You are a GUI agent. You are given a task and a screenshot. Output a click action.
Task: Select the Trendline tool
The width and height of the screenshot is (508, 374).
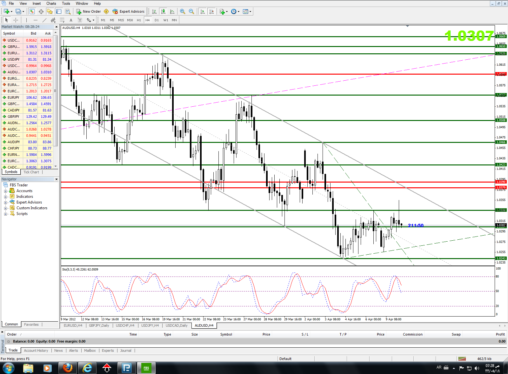click(x=44, y=20)
